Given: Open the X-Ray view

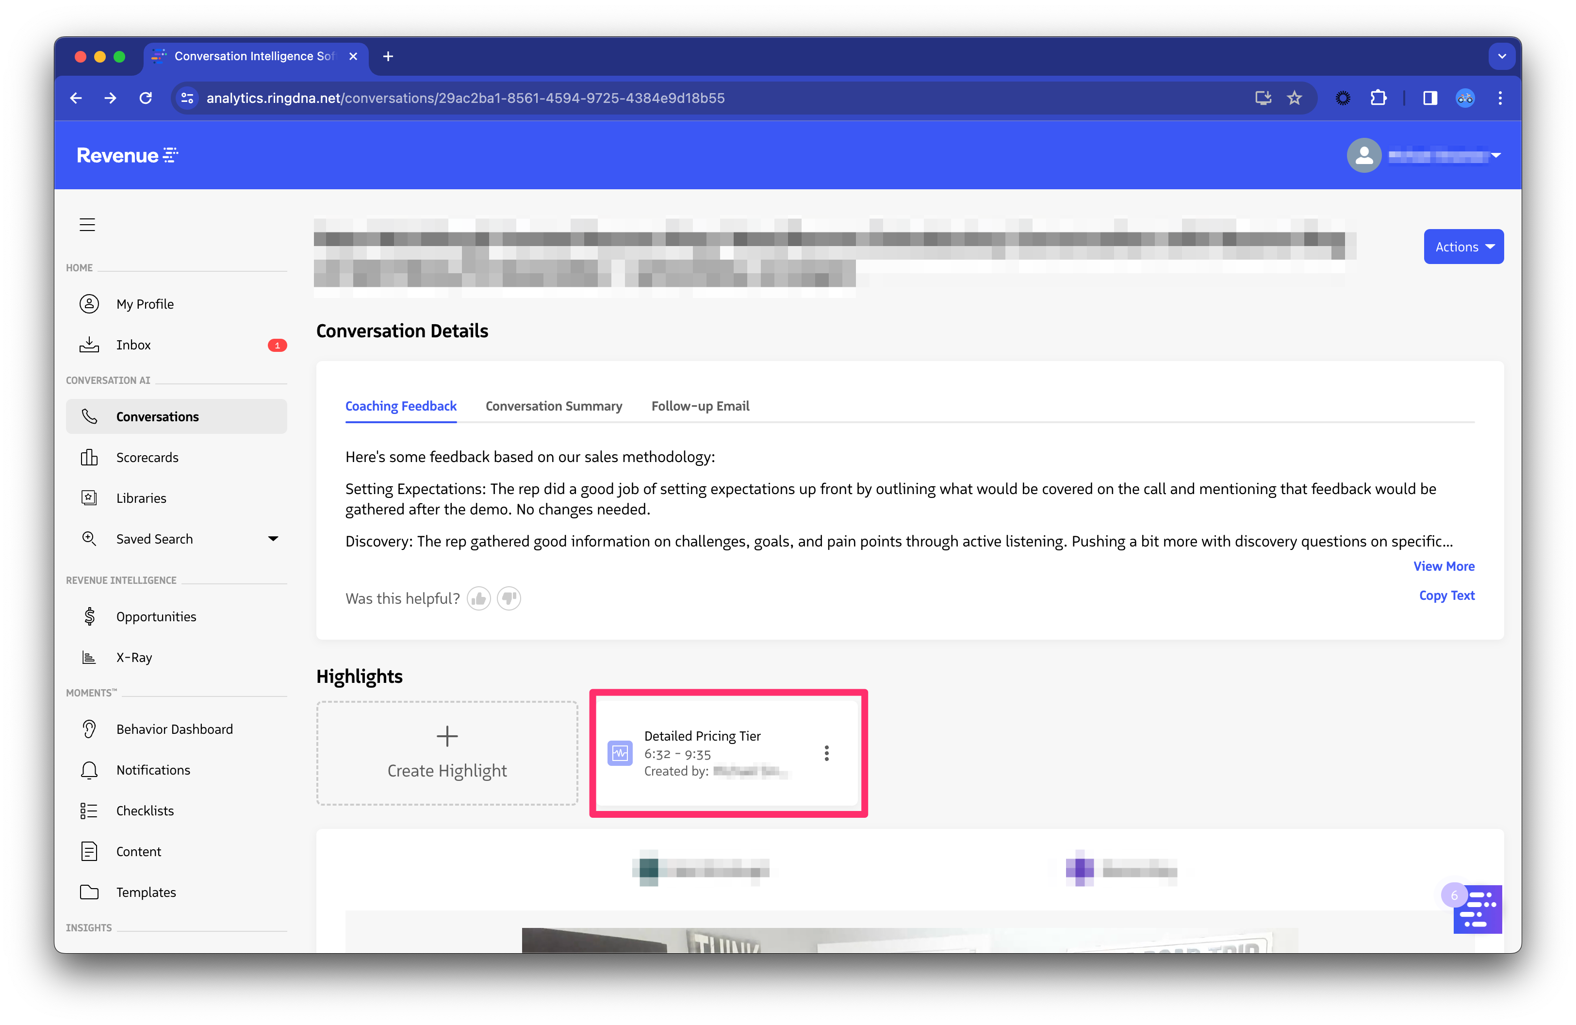Looking at the screenshot, I should tap(134, 657).
